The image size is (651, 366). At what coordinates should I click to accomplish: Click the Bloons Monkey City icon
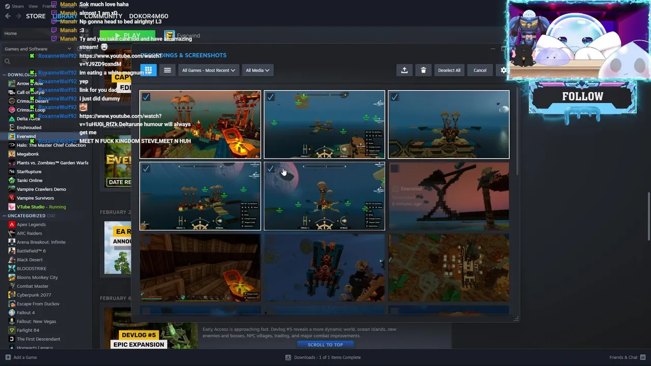(12, 278)
